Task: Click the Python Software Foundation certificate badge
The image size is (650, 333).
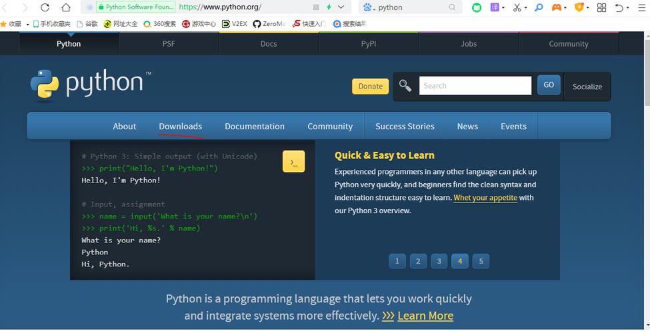Action: (135, 7)
